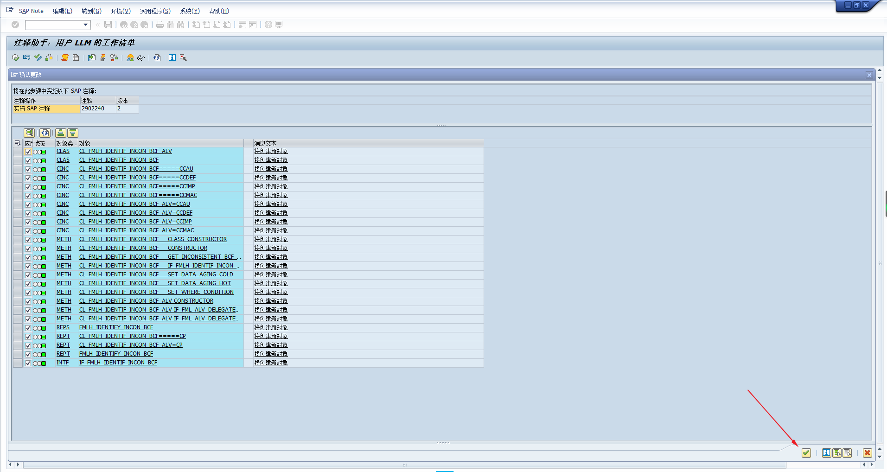
Task: Close the confirm changes panel with X
Action: pyautogui.click(x=869, y=75)
